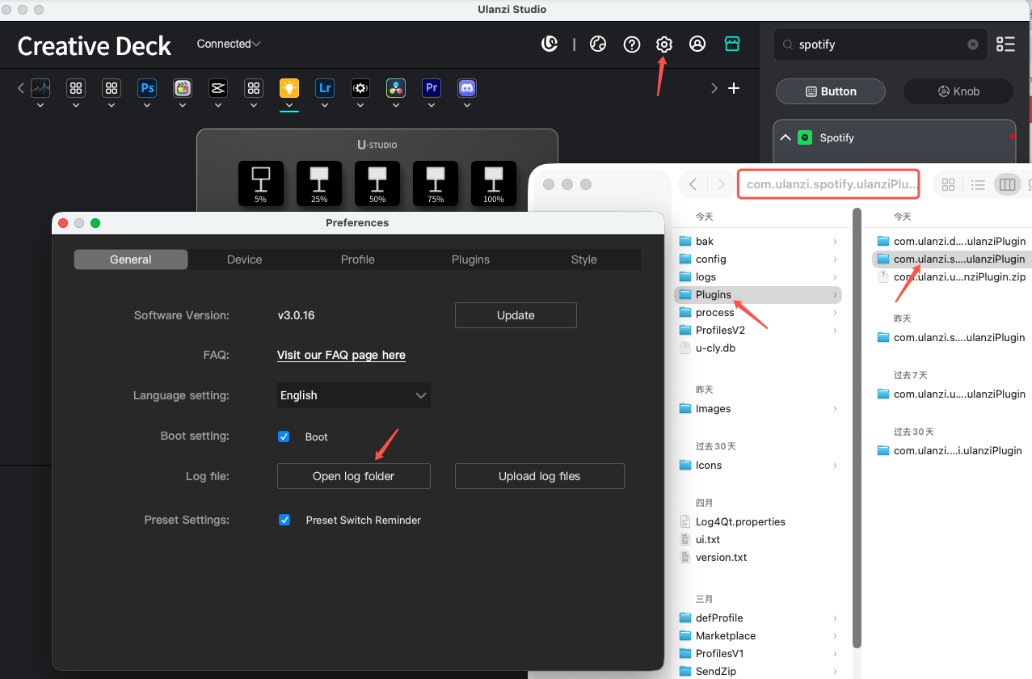Open the settings gear in top bar
1032x679 pixels.
(664, 44)
